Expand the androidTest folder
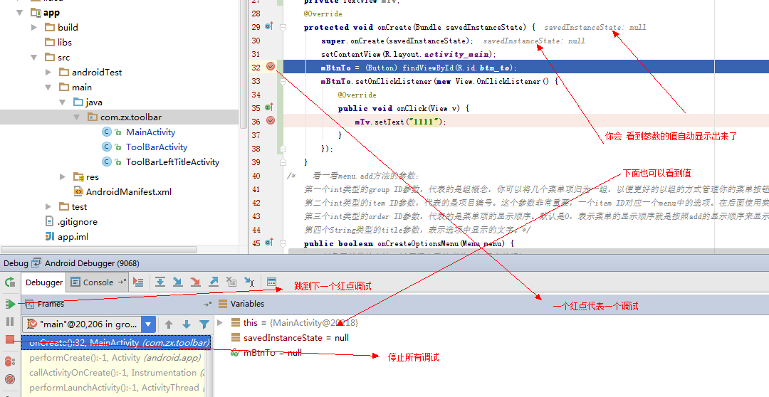The height and width of the screenshot is (397, 769). (x=48, y=72)
